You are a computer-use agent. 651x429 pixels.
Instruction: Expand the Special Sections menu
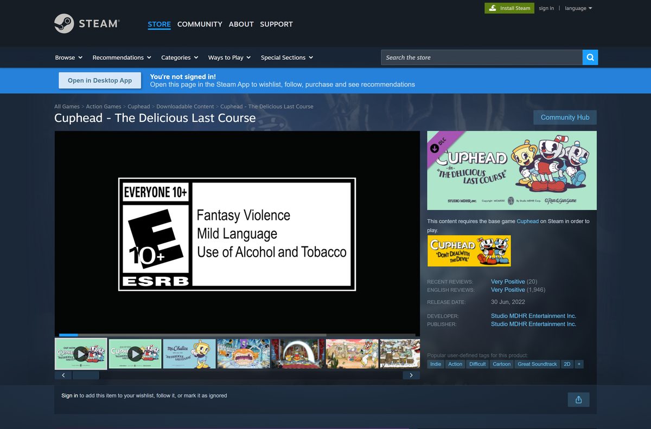[287, 57]
